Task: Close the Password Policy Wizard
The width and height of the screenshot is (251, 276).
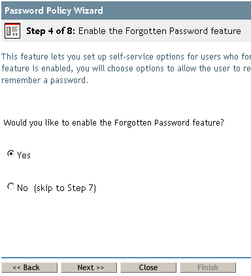Action: click(148, 267)
